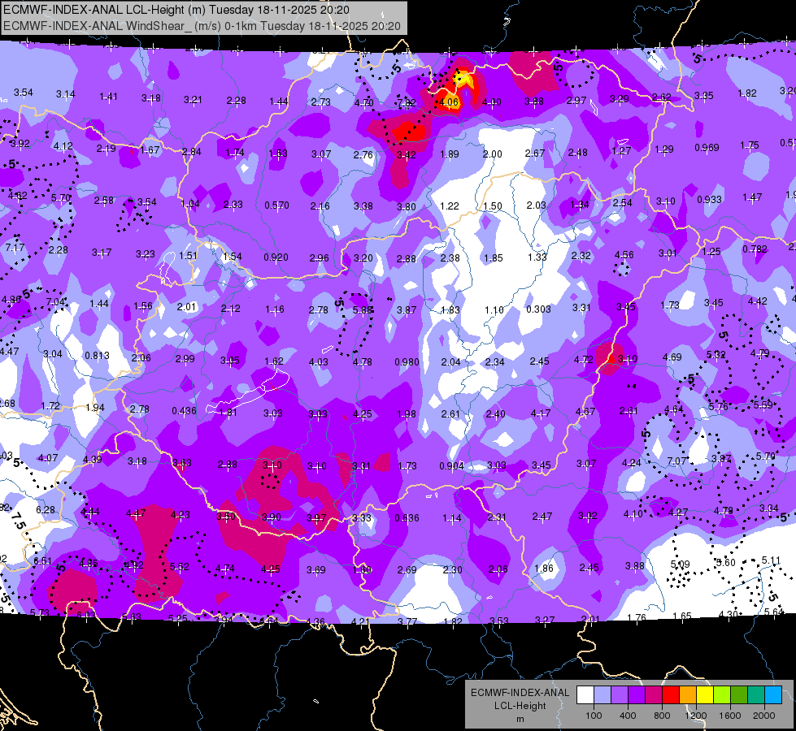Click the wind shear value 0.303
The image size is (796, 731).
pyautogui.click(x=538, y=309)
